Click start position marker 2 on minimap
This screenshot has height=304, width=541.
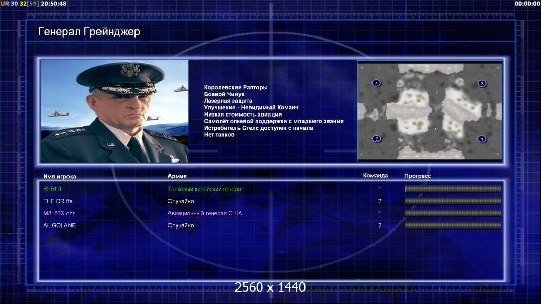[x=377, y=139]
